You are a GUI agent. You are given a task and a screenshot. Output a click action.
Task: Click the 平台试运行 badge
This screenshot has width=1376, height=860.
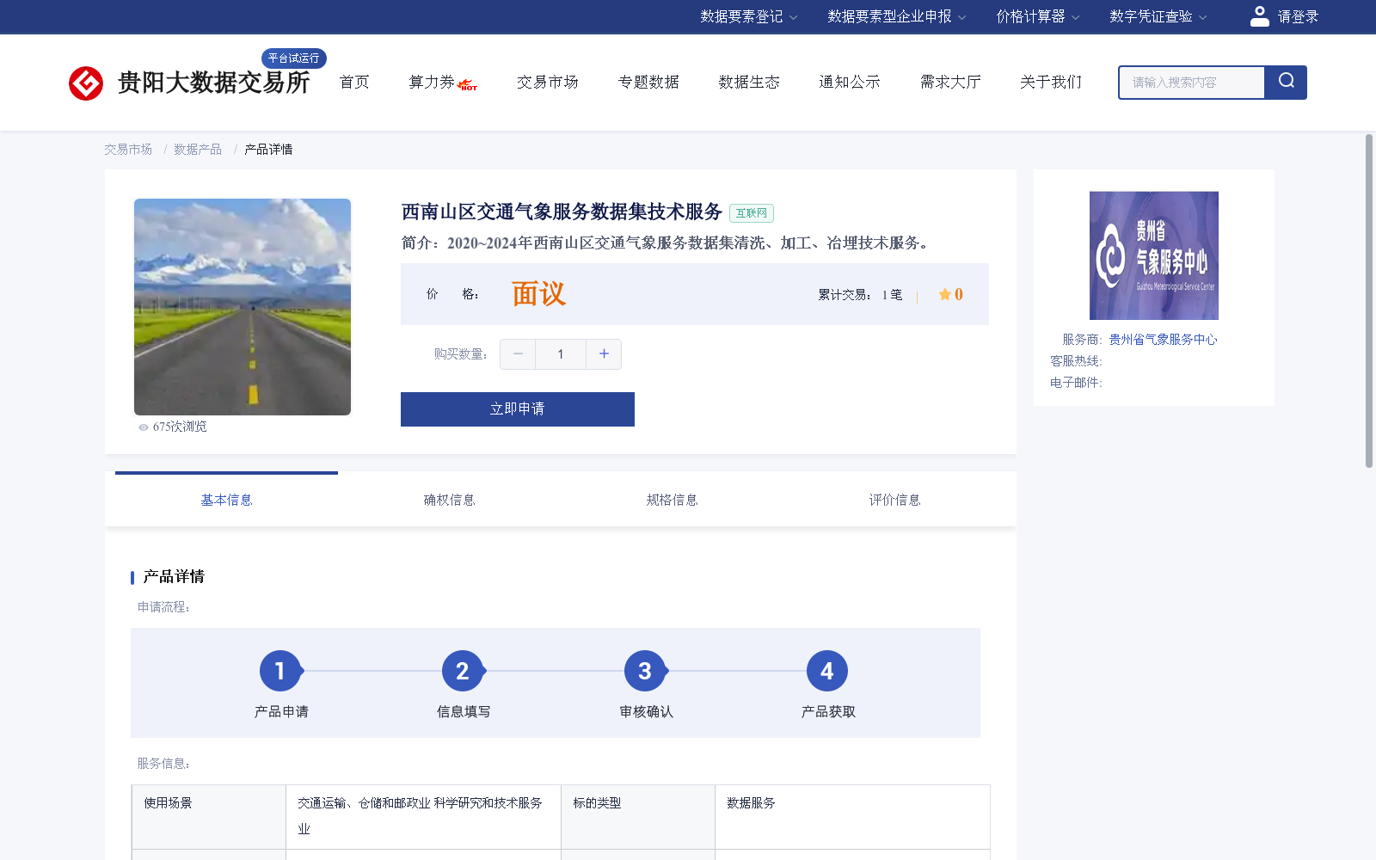click(x=293, y=58)
